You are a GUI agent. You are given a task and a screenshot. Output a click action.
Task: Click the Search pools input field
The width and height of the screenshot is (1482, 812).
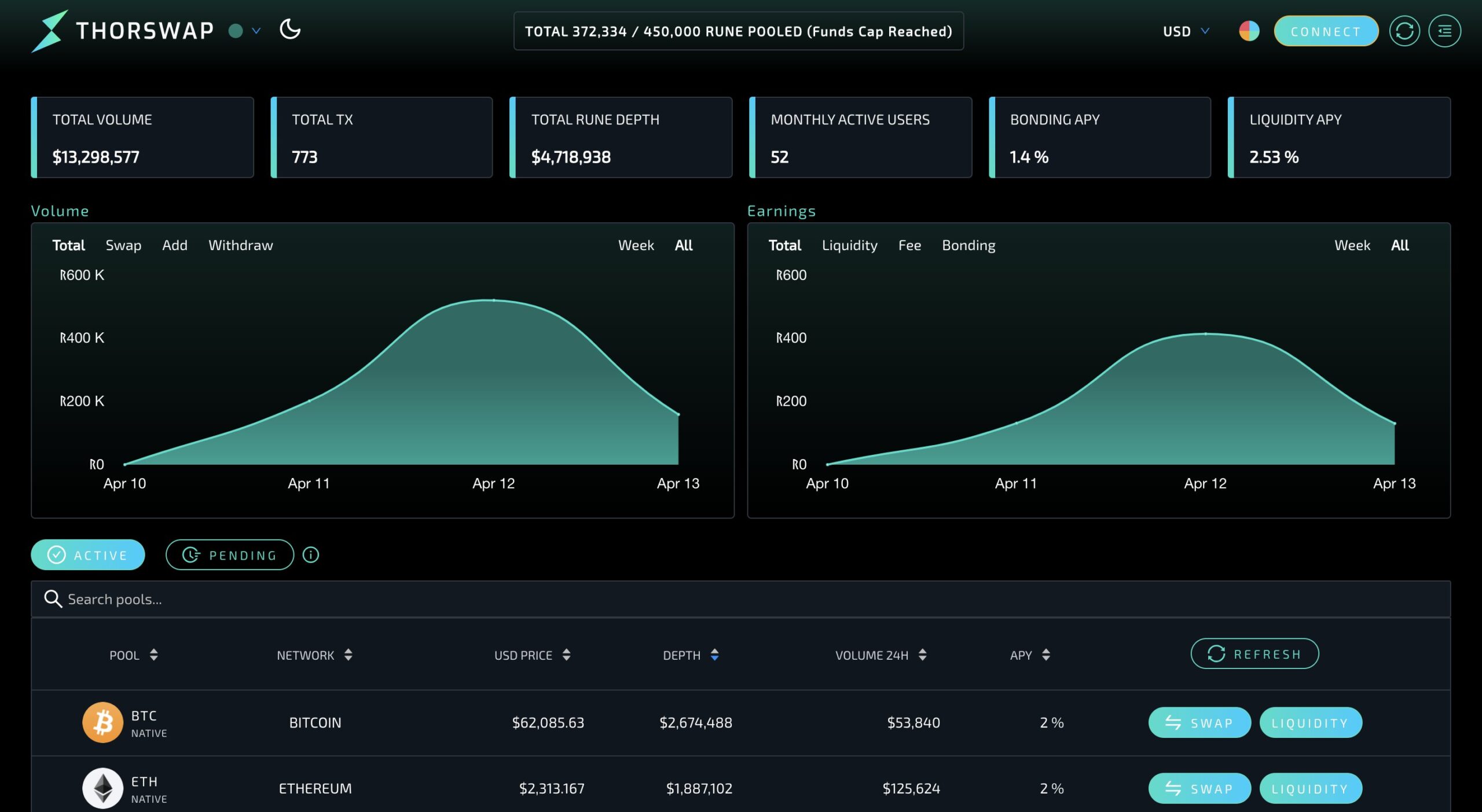click(740, 599)
